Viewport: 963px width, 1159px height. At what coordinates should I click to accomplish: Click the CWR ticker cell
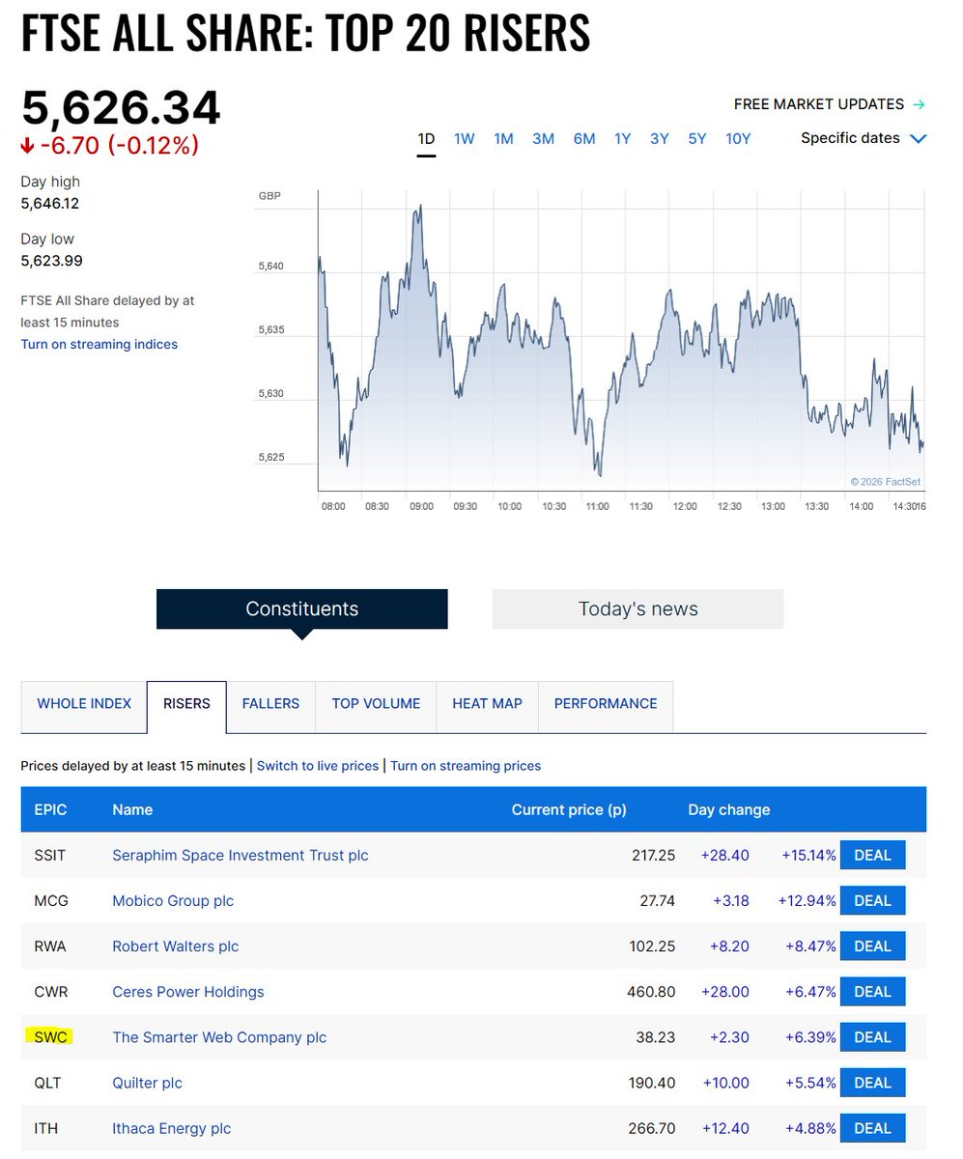[x=51, y=992]
